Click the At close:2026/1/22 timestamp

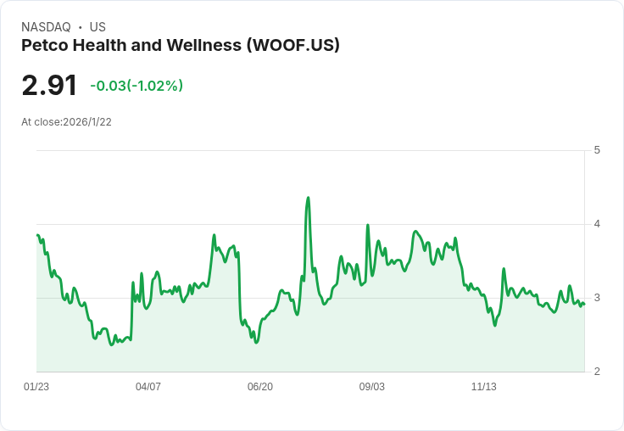pyautogui.click(x=66, y=122)
